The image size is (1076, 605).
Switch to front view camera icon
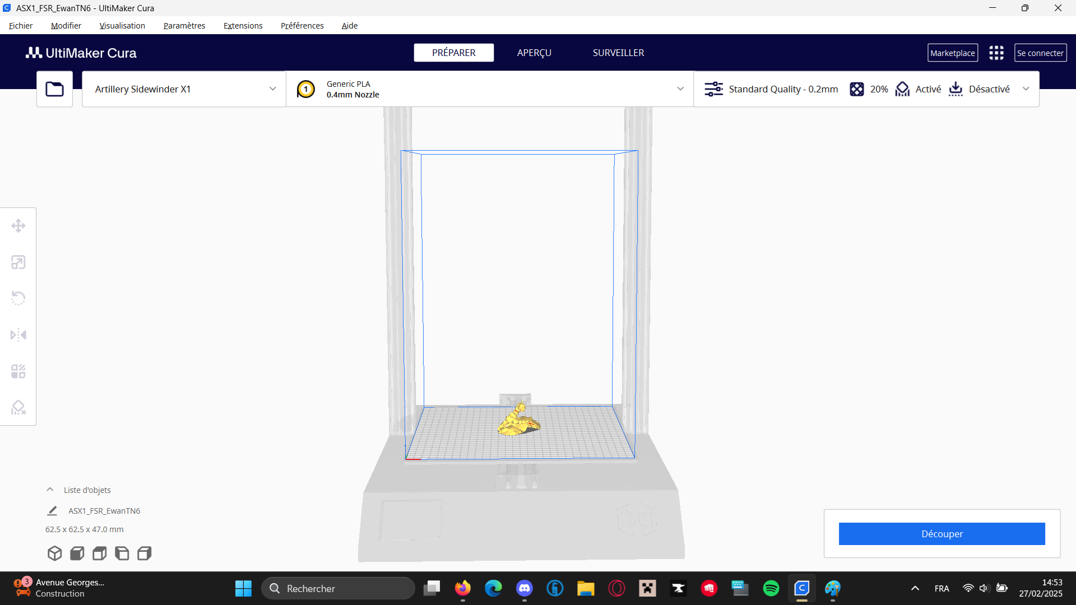(x=77, y=553)
